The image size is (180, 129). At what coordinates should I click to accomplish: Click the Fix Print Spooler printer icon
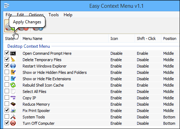(x=13, y=110)
